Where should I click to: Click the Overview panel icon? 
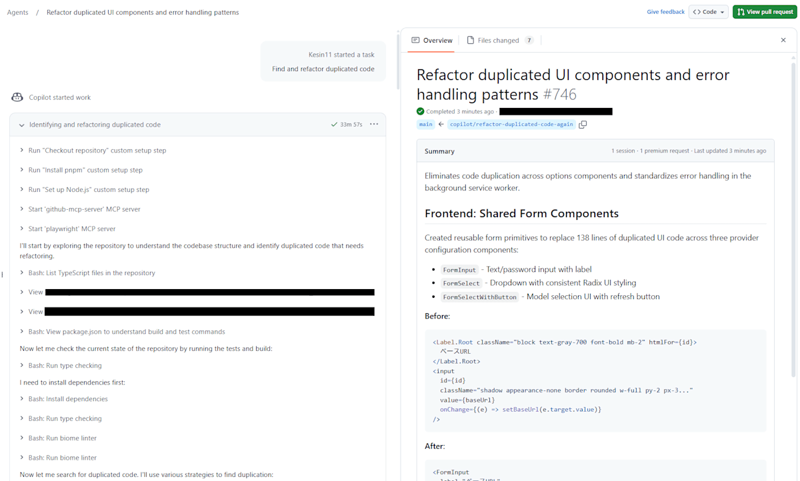(x=417, y=40)
